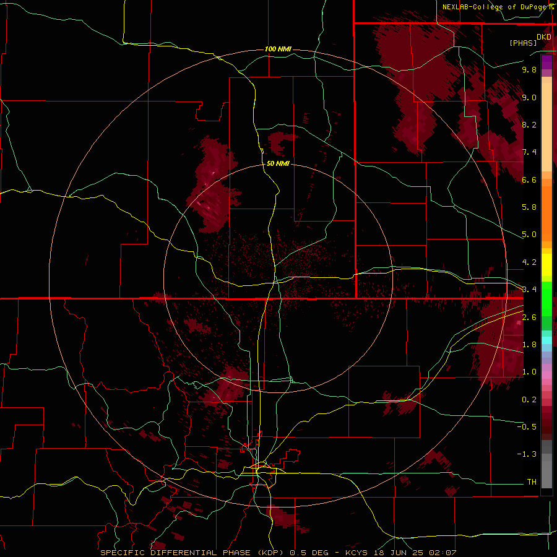Click the 1.0 scale value
Screen dimensions: 557x557
click(x=529, y=372)
